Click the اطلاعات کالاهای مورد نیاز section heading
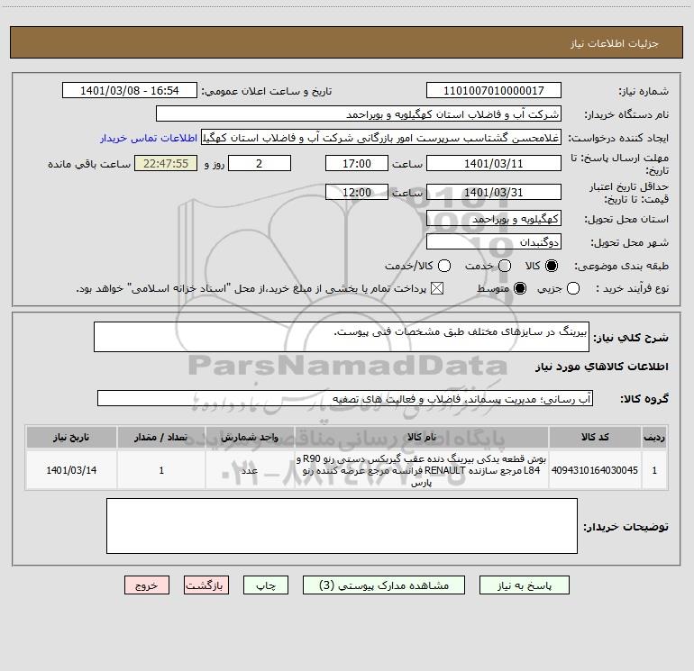694x671 pixels. pyautogui.click(x=602, y=367)
